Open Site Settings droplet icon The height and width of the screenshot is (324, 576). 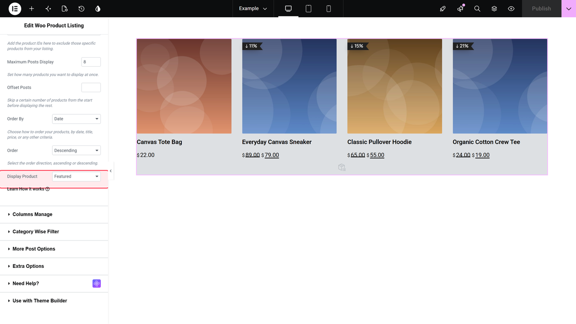[x=98, y=9]
